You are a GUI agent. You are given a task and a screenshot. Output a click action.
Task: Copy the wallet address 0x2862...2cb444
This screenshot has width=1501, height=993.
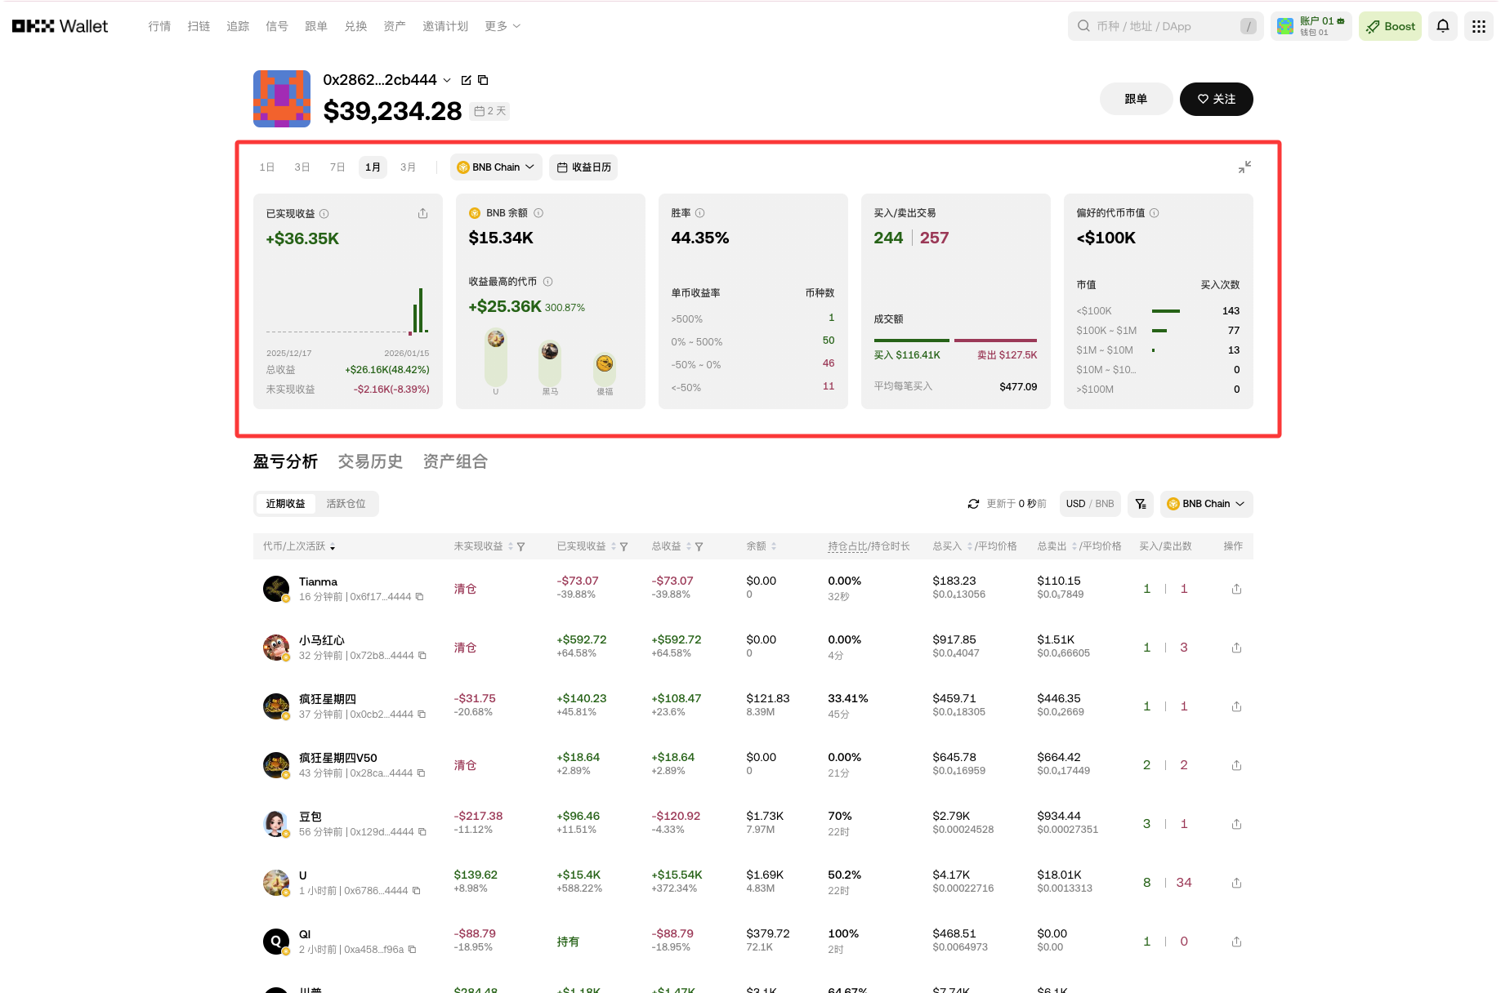click(x=483, y=80)
